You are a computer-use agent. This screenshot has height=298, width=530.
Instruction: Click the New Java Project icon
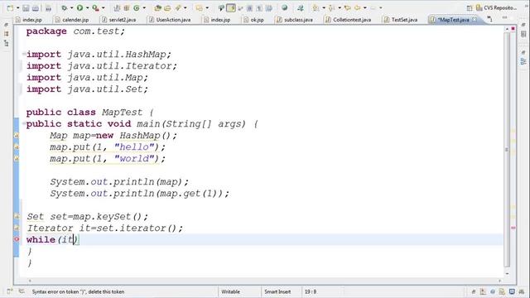coord(117,7)
